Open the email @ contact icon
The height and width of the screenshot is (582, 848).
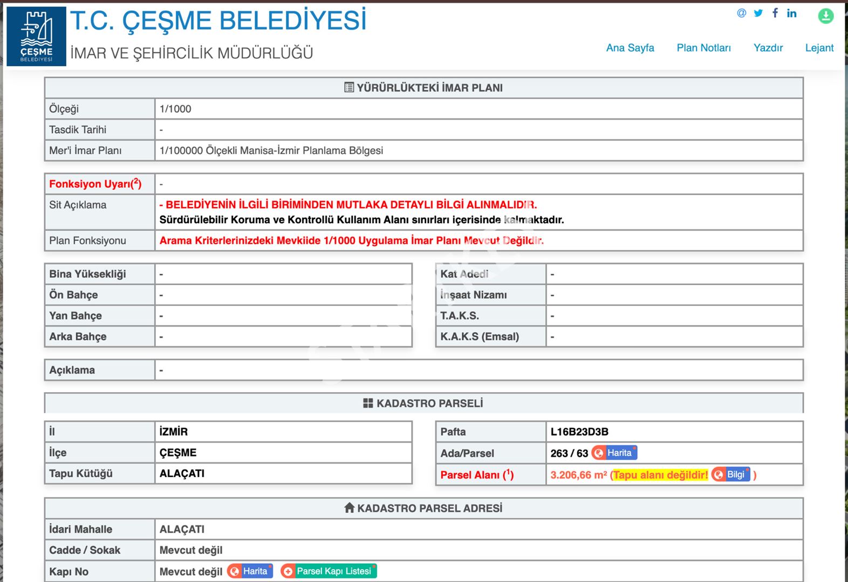741,13
